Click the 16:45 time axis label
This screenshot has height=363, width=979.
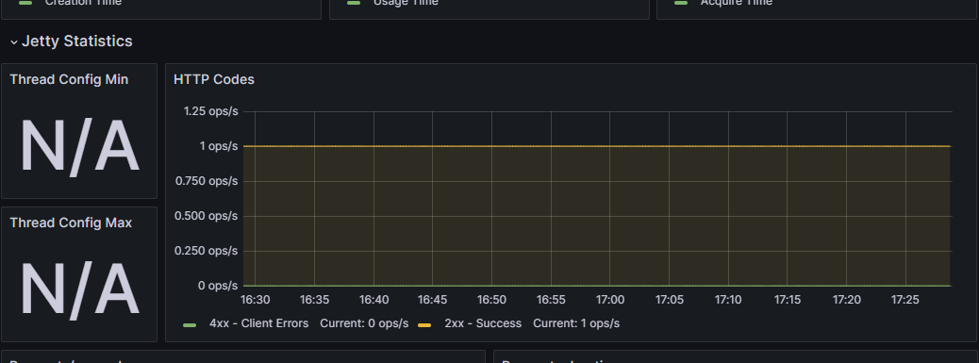coord(432,300)
